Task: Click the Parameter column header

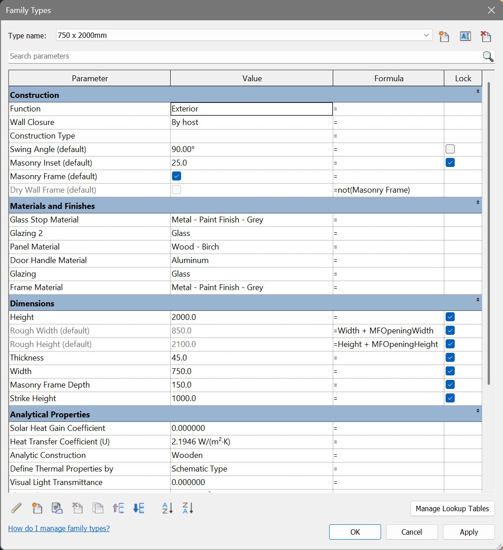Action: [89, 79]
